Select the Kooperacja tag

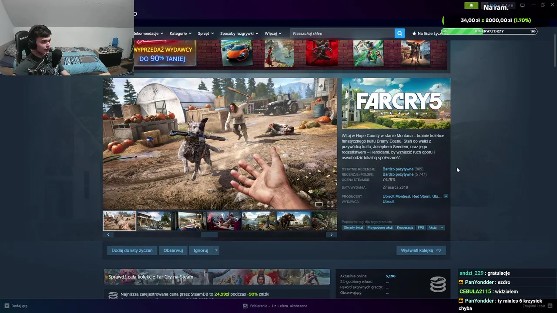click(405, 228)
